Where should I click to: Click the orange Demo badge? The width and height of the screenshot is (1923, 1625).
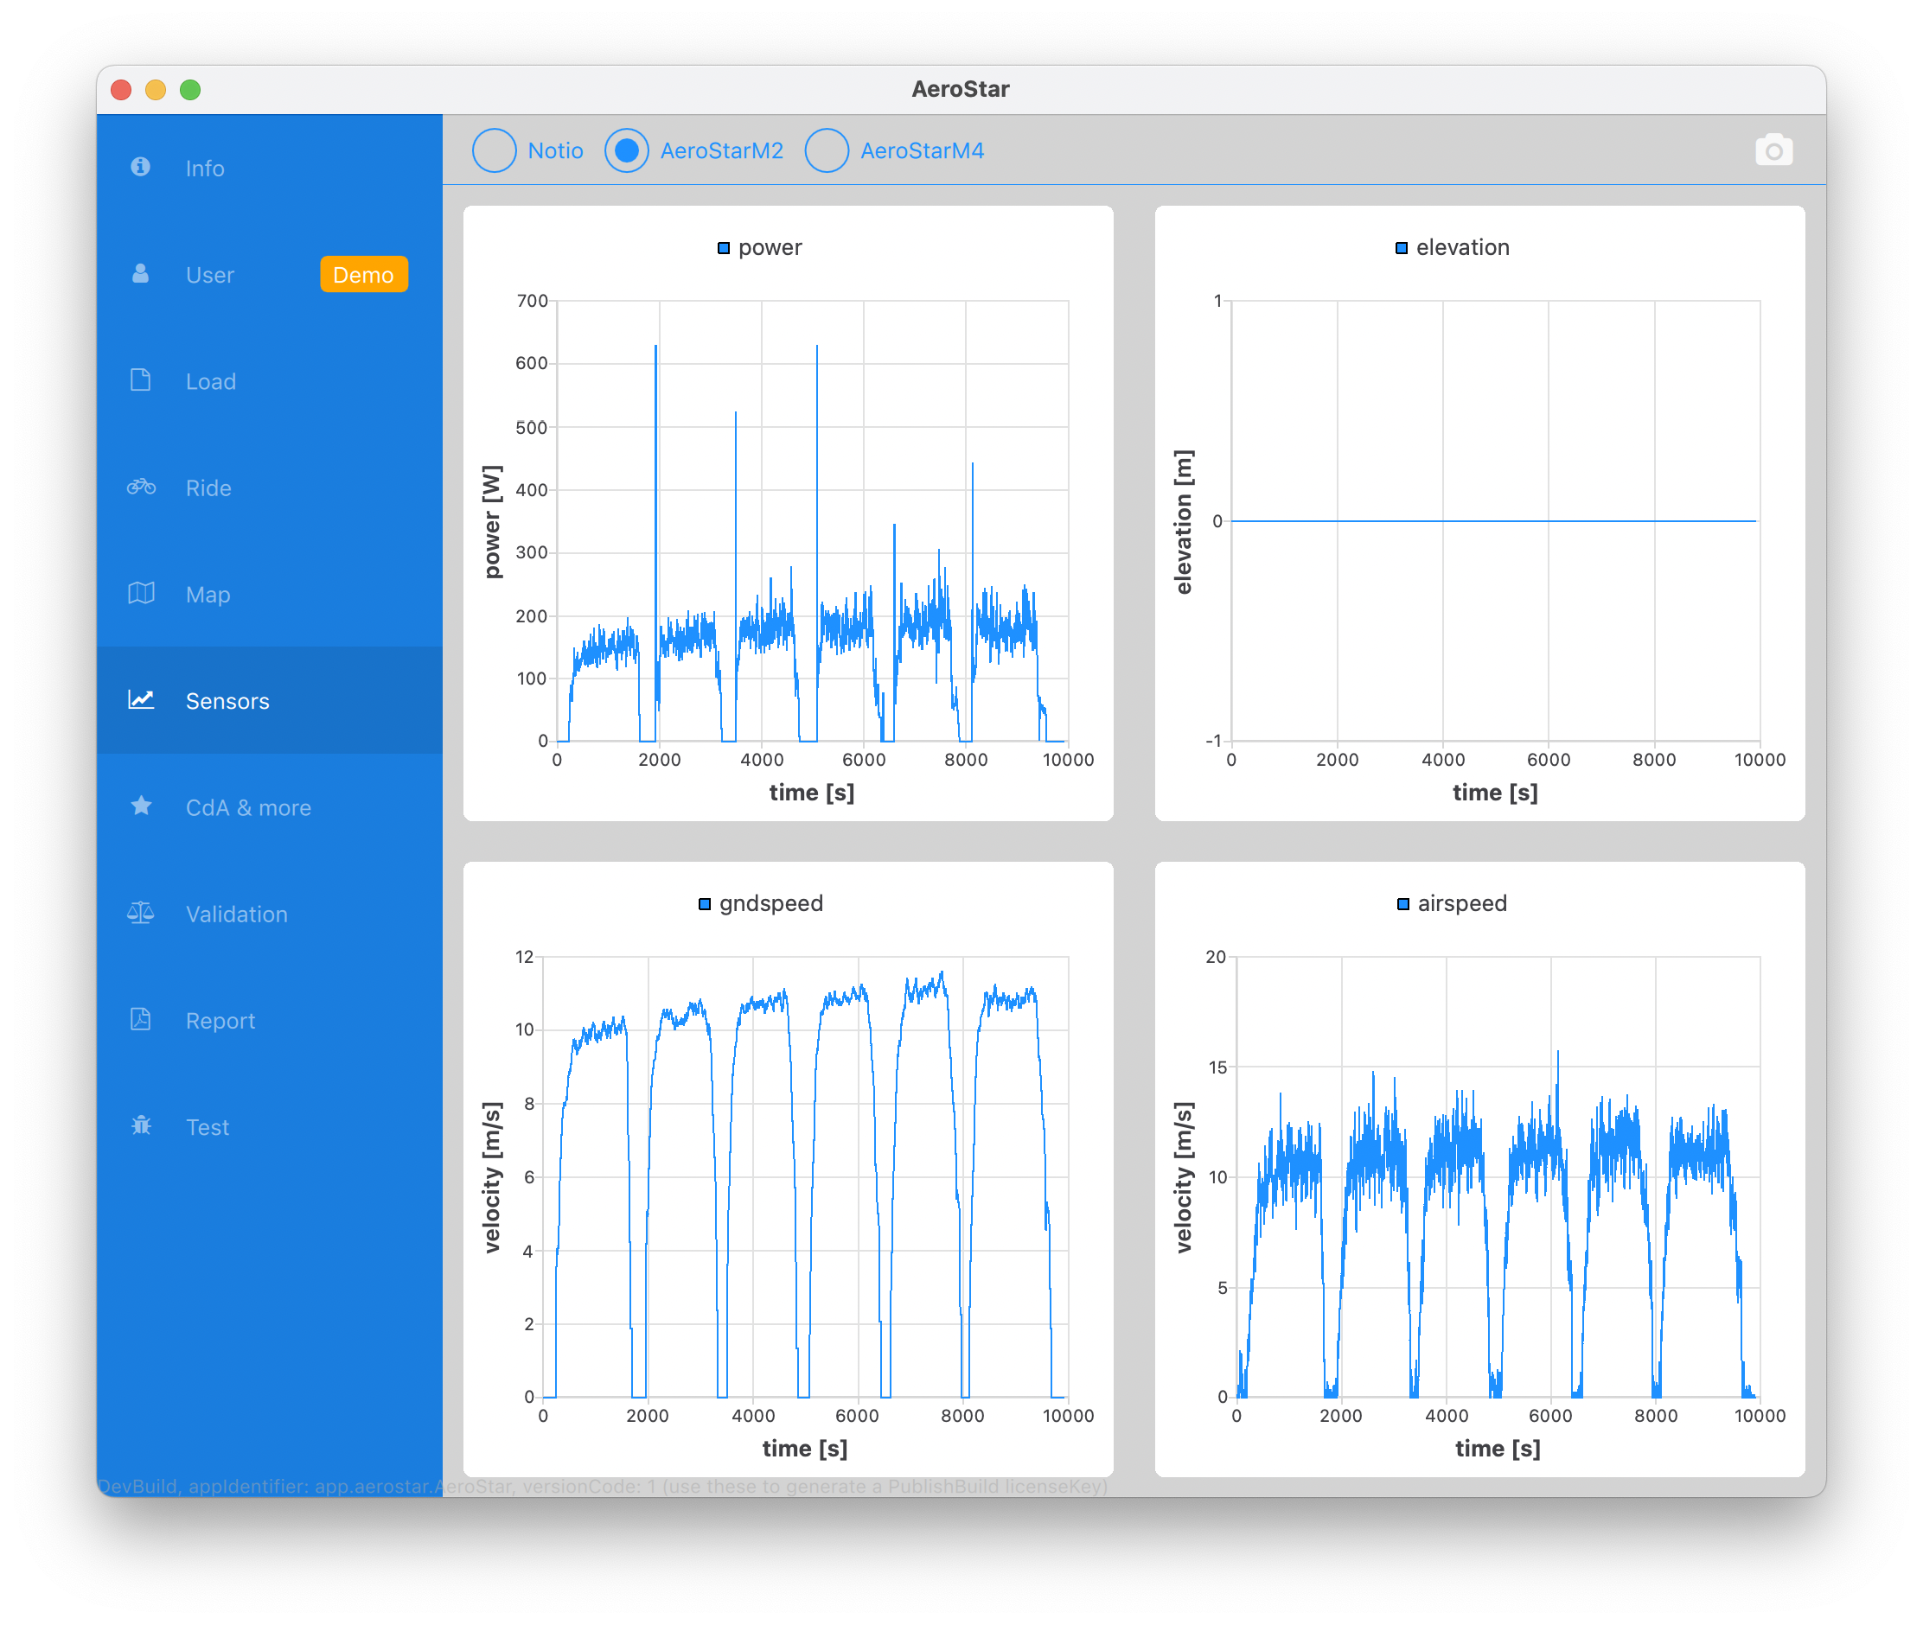pos(363,275)
